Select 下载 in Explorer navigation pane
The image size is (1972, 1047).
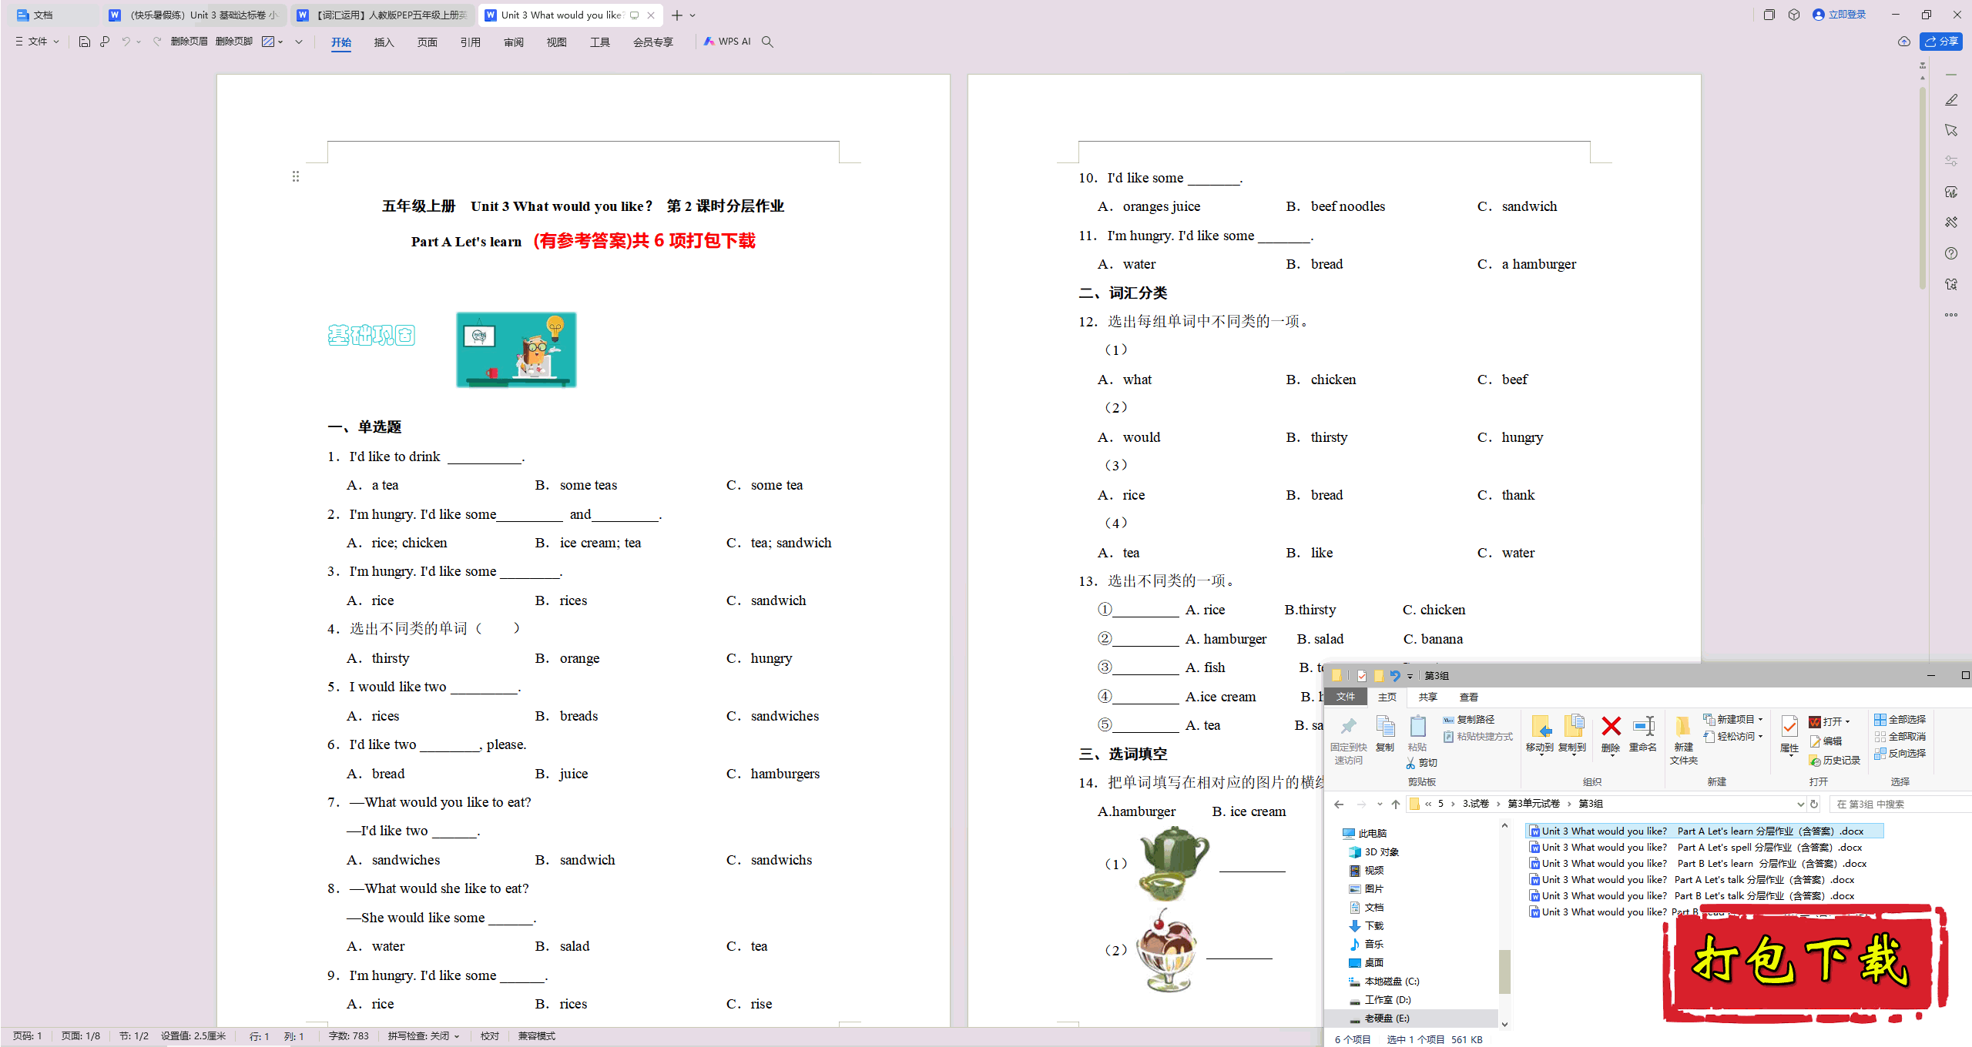tap(1367, 925)
